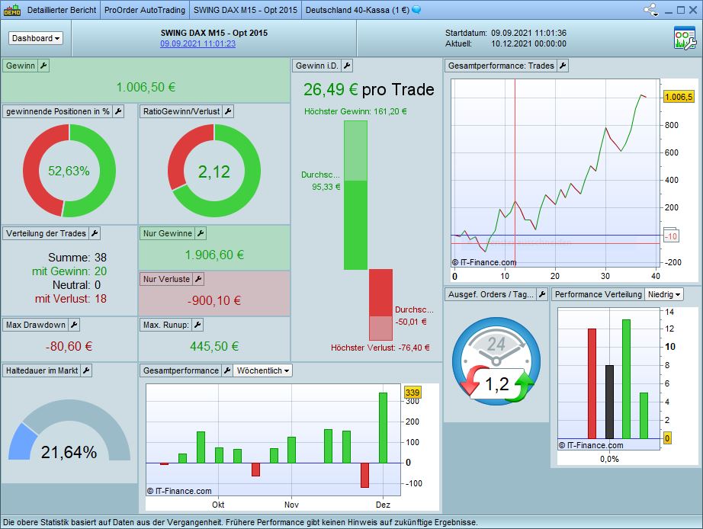Select the Deutschland 40-Kassa (1 €) tab
Screen dimensions: 703x529
point(358,10)
